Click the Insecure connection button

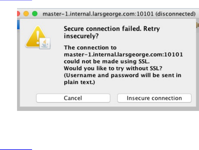(x=154, y=98)
